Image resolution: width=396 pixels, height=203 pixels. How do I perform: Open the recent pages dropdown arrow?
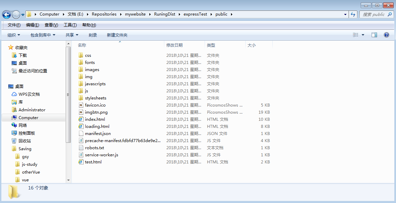click(x=23, y=15)
